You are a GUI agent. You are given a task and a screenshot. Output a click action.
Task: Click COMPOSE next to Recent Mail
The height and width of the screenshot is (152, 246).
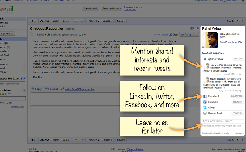237,113
